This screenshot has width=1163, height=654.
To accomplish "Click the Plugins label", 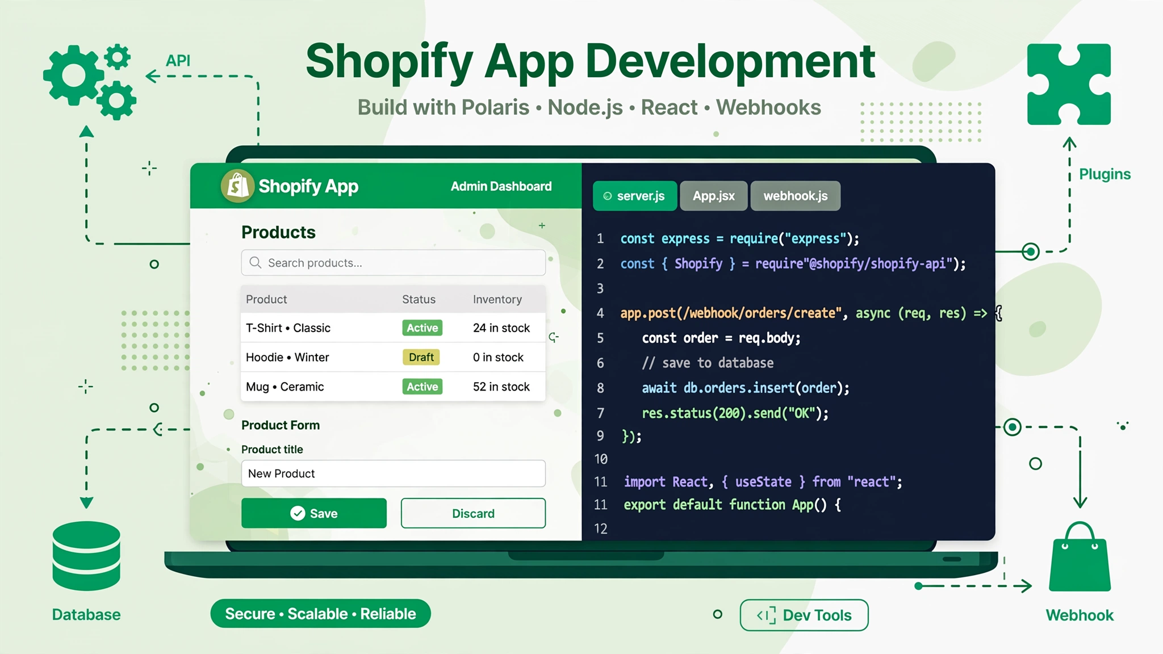I will pyautogui.click(x=1105, y=174).
